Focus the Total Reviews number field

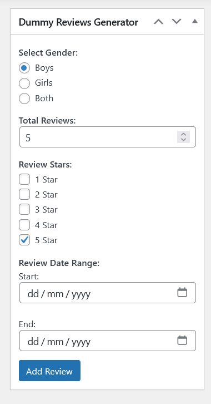tap(108, 137)
